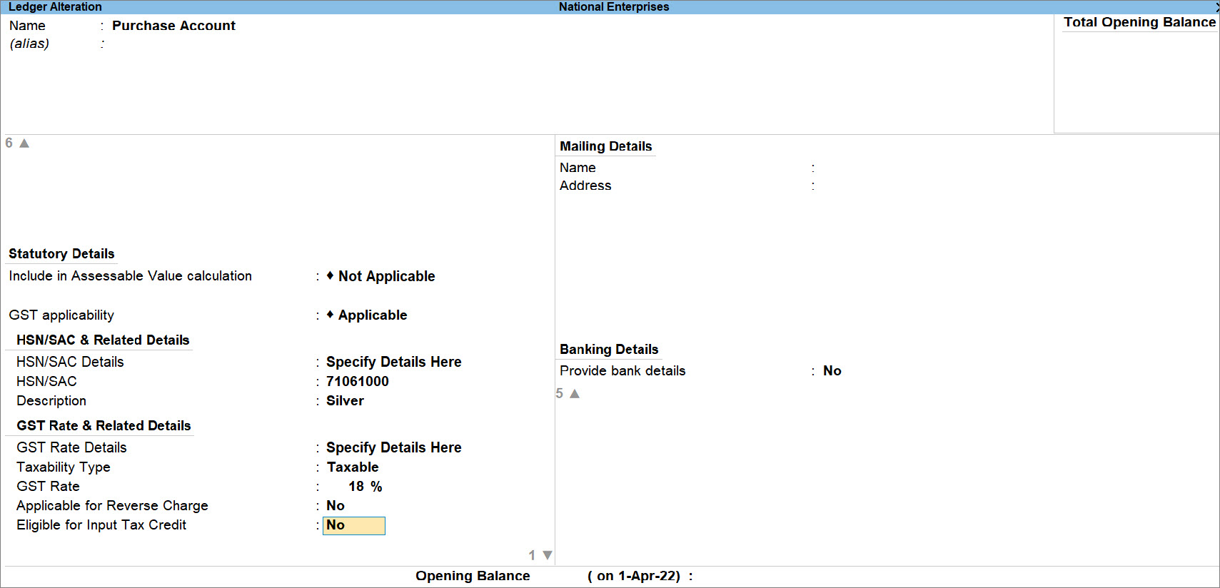This screenshot has width=1220, height=588.
Task: Change Include in Assessable Value to Not Applicable
Action: [386, 276]
